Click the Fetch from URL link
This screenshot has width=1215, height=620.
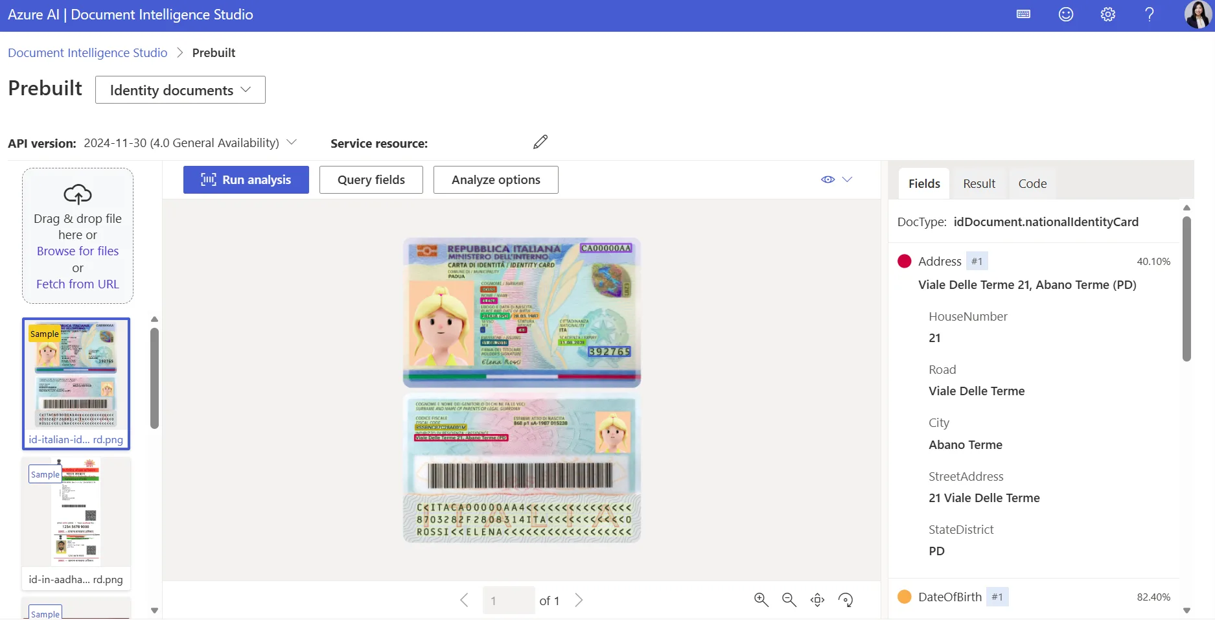pos(78,284)
